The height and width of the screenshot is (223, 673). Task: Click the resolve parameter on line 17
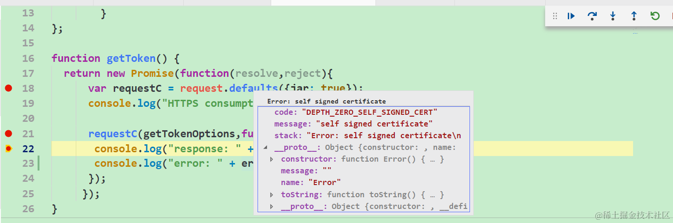(257, 74)
